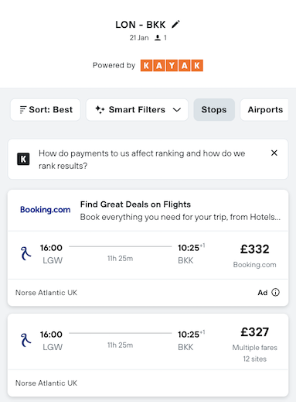This screenshot has height=402, width=296.
Task: Click the 21 Jan travel date
Action: coord(139,38)
